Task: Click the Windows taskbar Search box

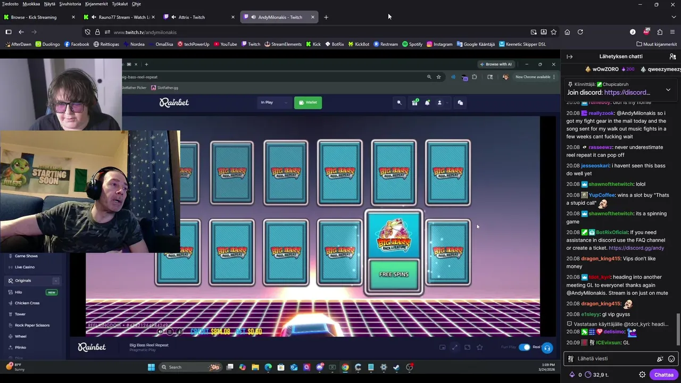Action: [190, 367]
